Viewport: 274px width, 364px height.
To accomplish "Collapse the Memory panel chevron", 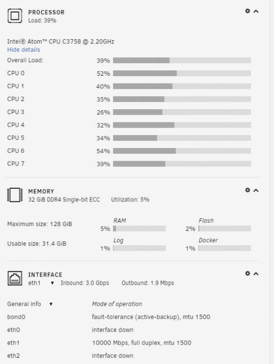I will 256,190.
